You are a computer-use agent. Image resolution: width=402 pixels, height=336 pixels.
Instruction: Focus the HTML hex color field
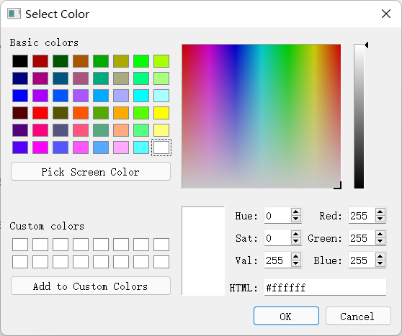[325, 288]
